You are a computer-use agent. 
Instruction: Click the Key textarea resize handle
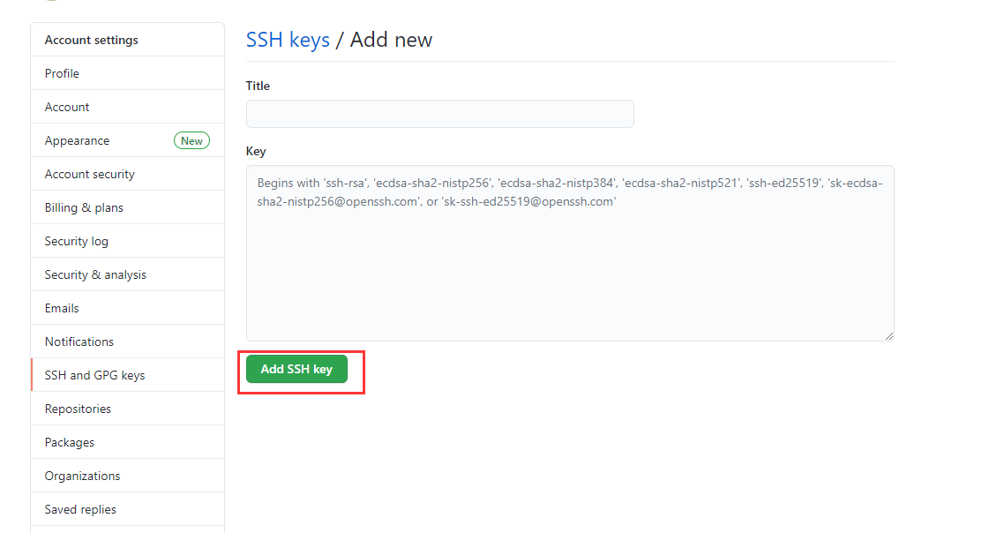(x=889, y=335)
